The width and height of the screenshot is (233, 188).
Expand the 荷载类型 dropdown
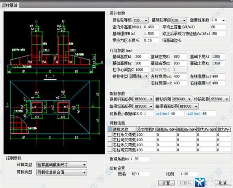point(62,172)
